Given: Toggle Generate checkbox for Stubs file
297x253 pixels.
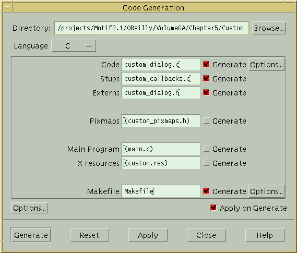Looking at the screenshot, I should coord(206,78).
